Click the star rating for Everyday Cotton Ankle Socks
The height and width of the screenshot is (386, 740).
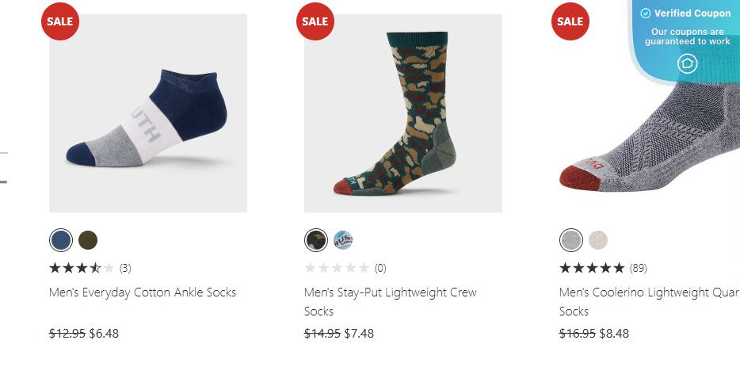(x=82, y=268)
